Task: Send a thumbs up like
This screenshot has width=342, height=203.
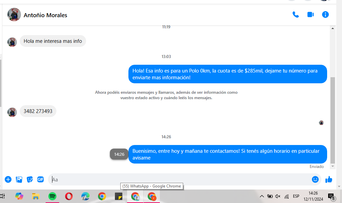Action: pyautogui.click(x=329, y=179)
